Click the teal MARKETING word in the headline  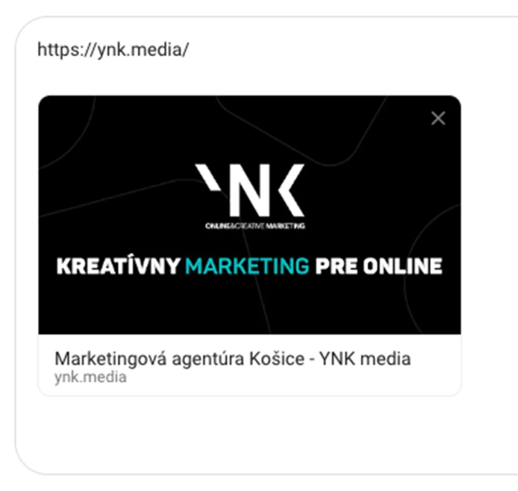coord(247,266)
